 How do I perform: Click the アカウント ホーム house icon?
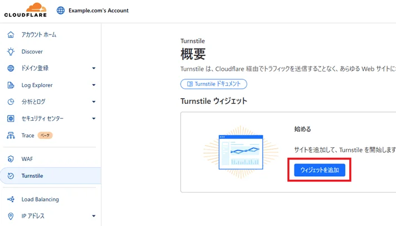11,35
